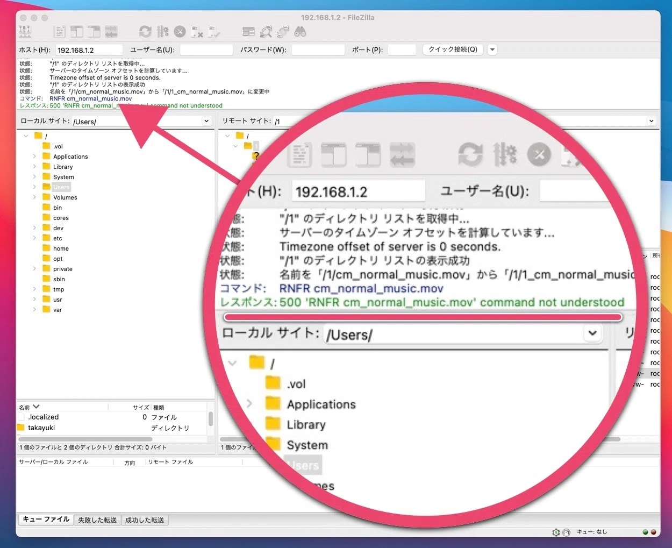Sort the local list by the 種類 column
Screen dimensions: 672x548
(159, 407)
